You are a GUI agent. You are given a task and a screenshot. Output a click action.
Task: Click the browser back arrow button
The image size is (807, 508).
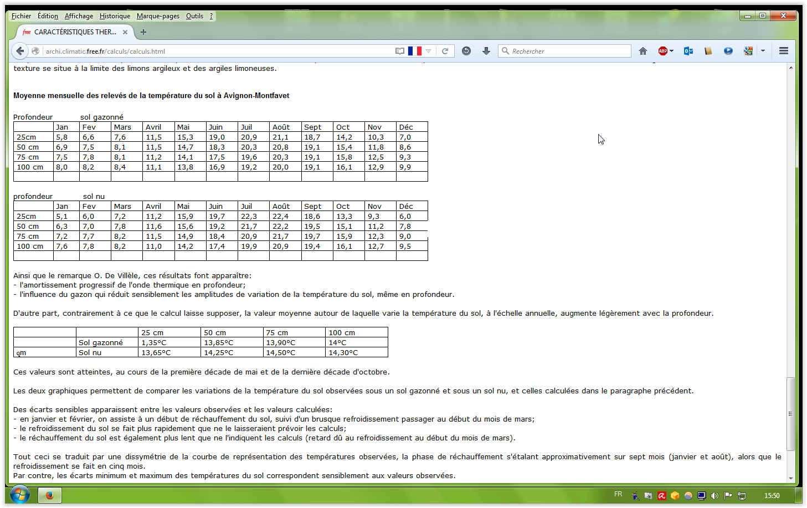[x=20, y=51]
